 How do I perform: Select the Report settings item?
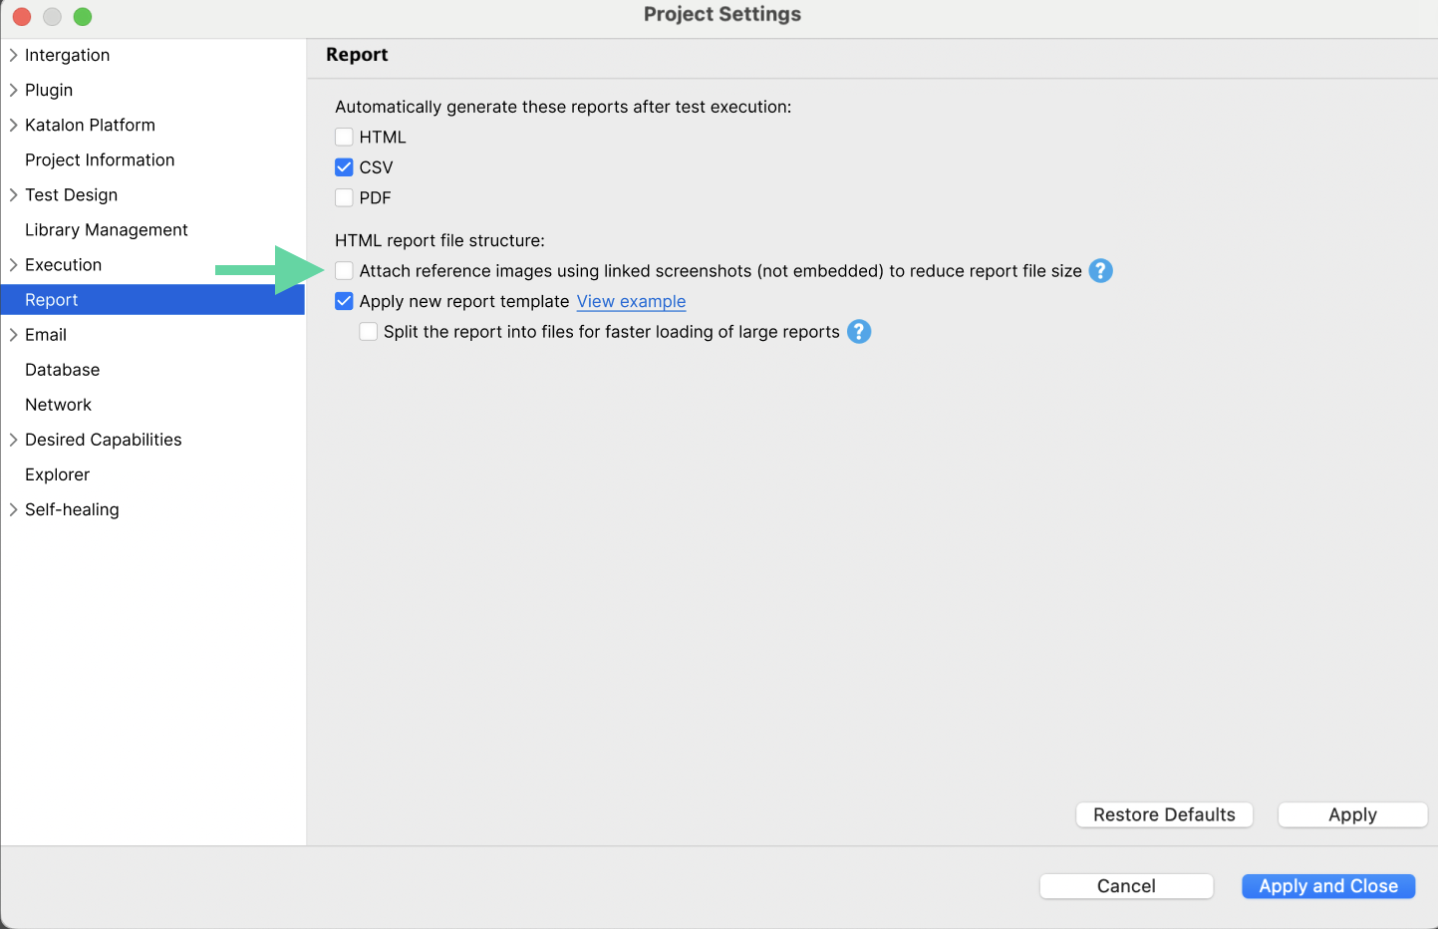(x=152, y=299)
